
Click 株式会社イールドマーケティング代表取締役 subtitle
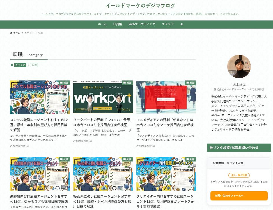239,89
